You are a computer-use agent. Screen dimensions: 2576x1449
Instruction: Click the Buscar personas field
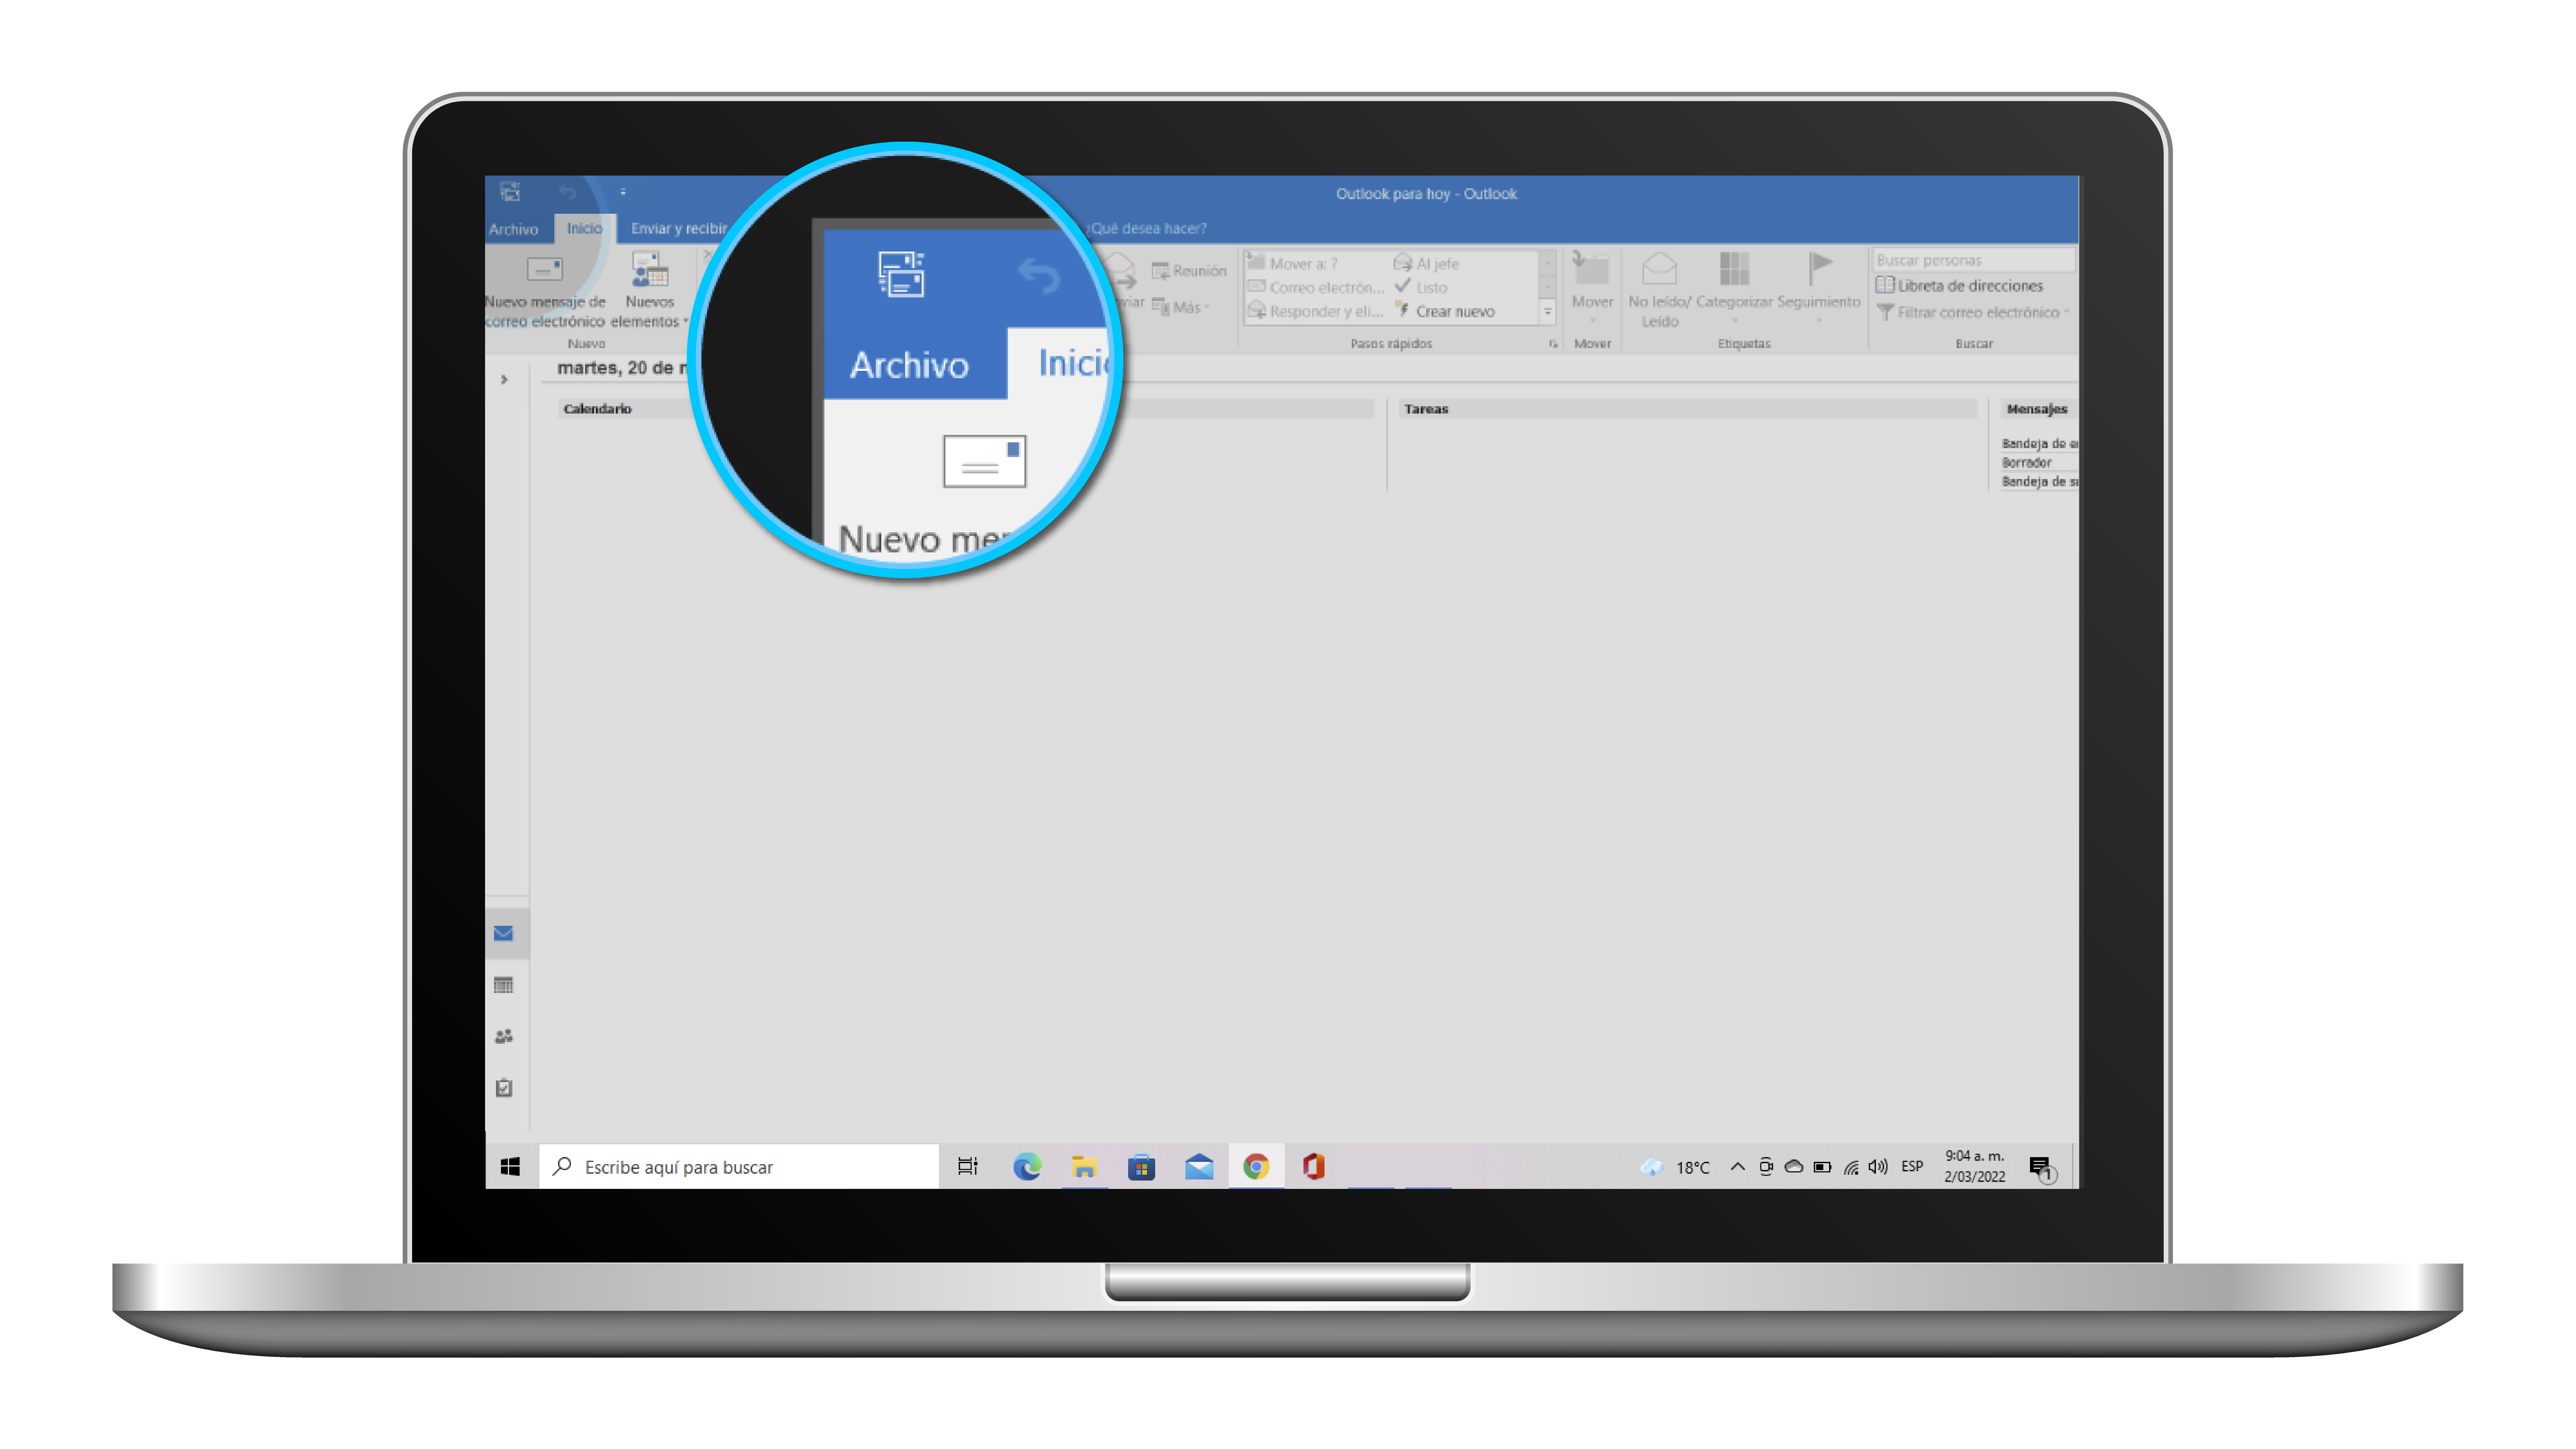1973,260
